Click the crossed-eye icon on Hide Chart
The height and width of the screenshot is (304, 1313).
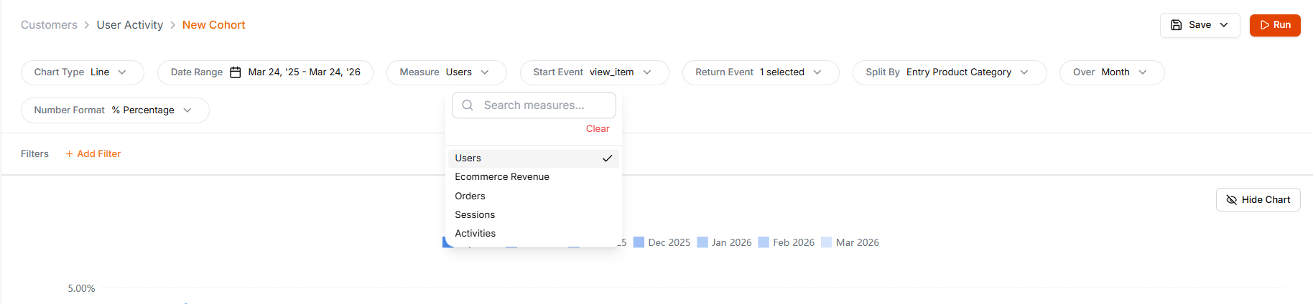tap(1231, 200)
